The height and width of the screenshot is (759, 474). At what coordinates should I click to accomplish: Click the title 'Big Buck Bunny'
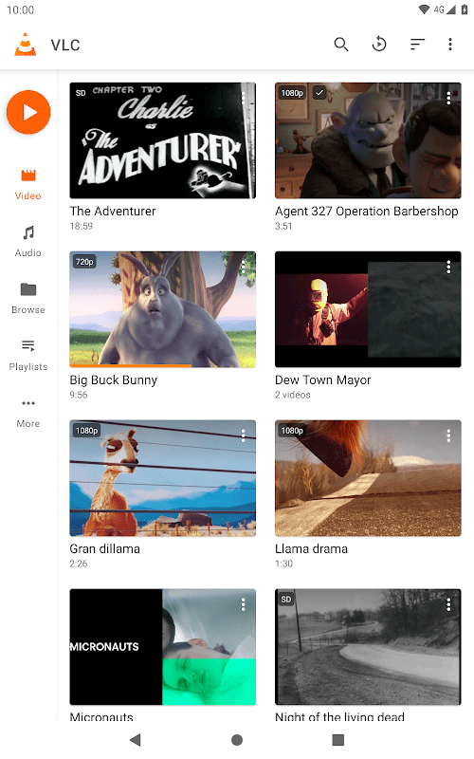(x=113, y=380)
